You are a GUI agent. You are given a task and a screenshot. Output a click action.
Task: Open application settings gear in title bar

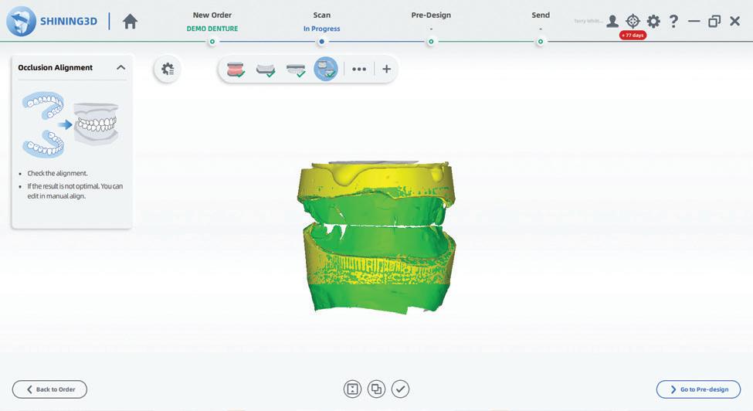point(653,21)
